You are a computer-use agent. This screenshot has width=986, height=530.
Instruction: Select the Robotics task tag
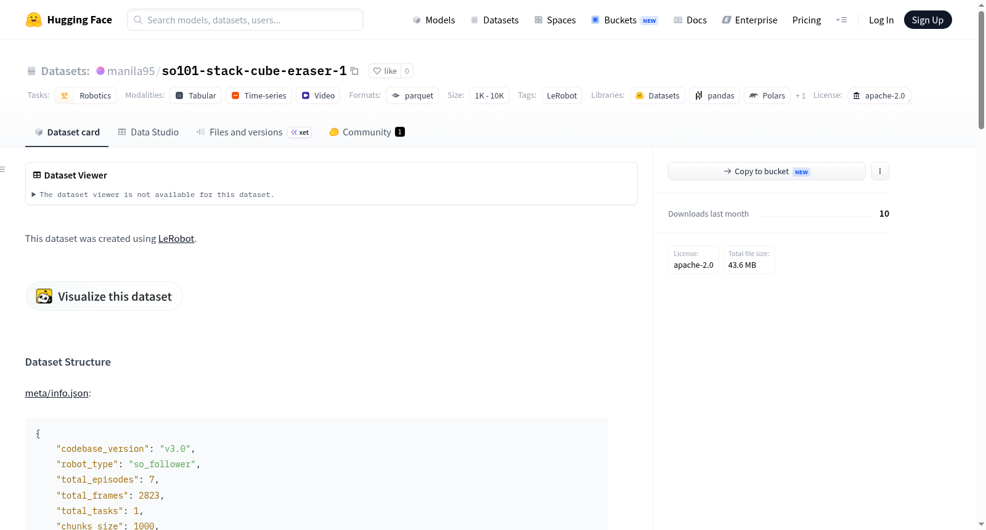tap(86, 95)
